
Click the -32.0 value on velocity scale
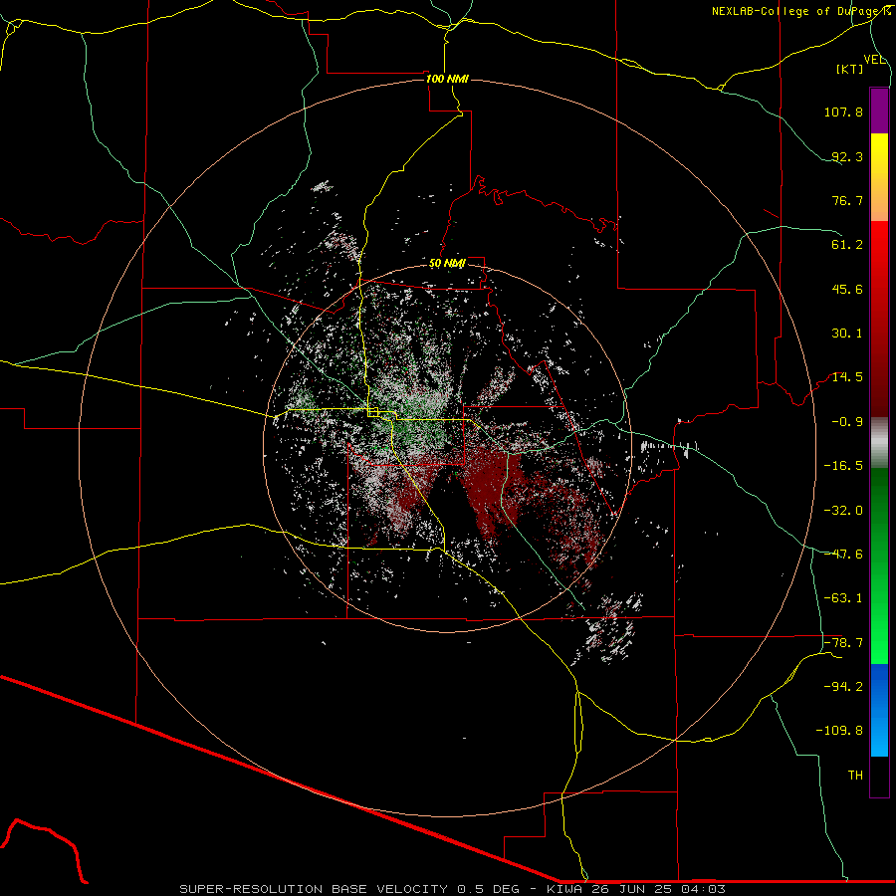(x=843, y=511)
